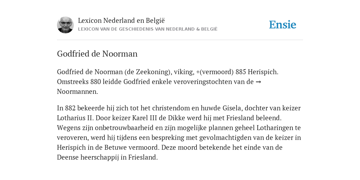
Task: Follow the Noormannen reference
Action: [77, 92]
